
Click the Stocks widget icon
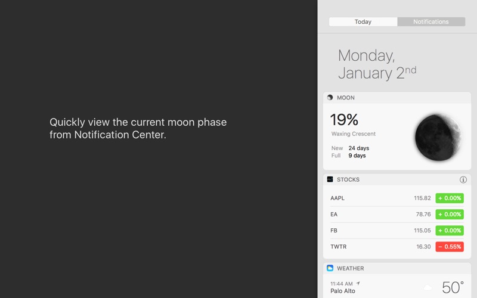pos(330,179)
